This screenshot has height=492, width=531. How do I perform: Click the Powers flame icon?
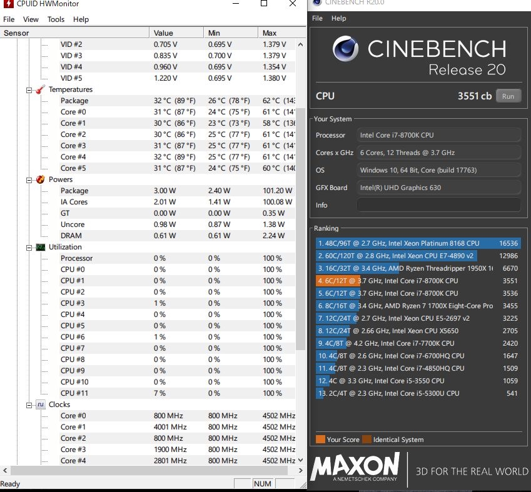[x=40, y=179]
